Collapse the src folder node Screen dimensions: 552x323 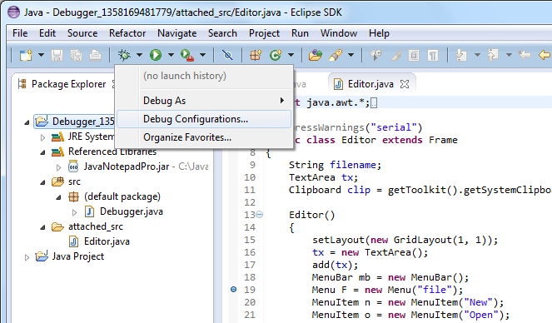click(x=42, y=182)
